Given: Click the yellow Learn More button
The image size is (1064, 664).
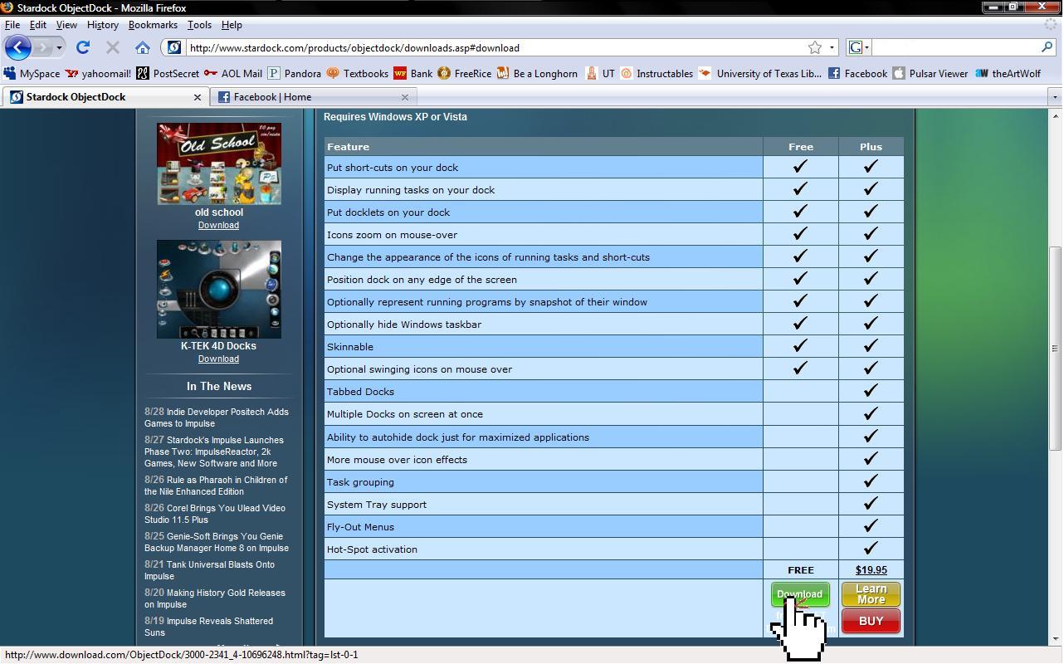Looking at the screenshot, I should (871, 594).
